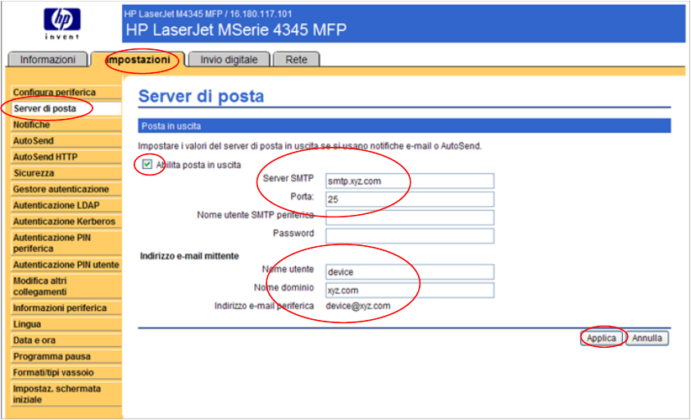Open Autenticazione PIN utente
691x420 pixels.
(x=66, y=265)
